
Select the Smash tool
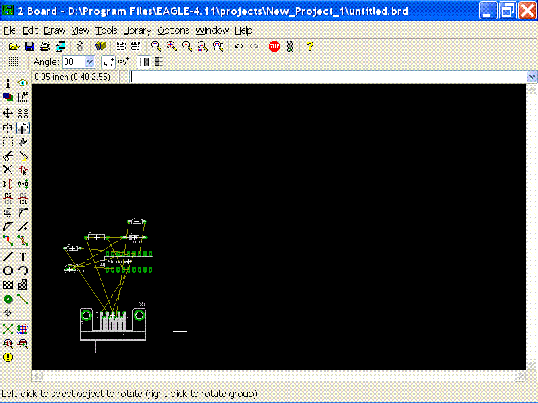(8, 212)
